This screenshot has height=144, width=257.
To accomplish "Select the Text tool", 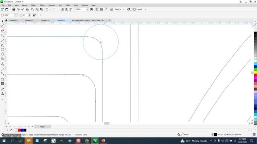I will click(x=2, y=64).
